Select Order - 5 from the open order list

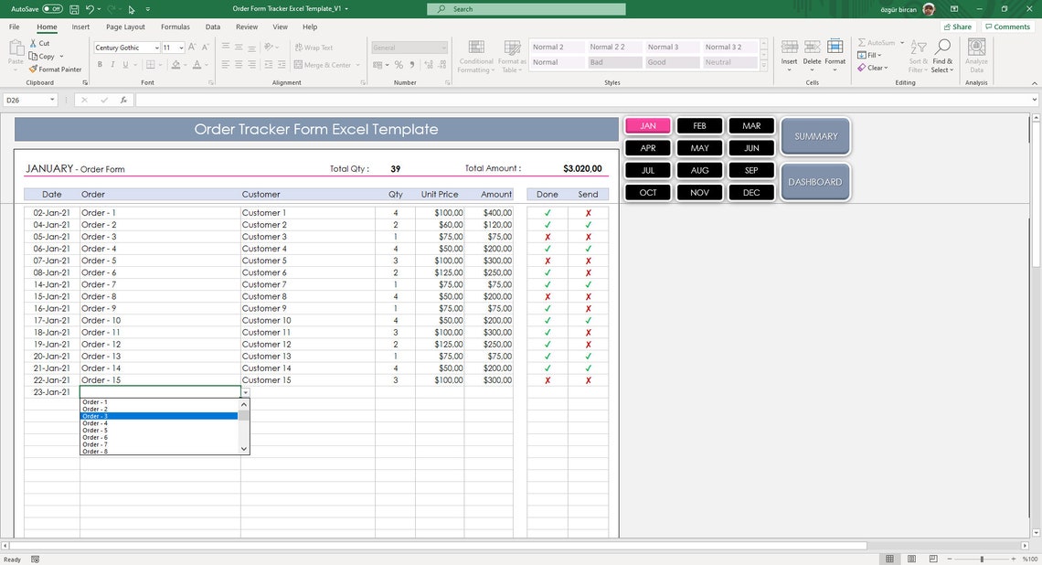[95, 430]
